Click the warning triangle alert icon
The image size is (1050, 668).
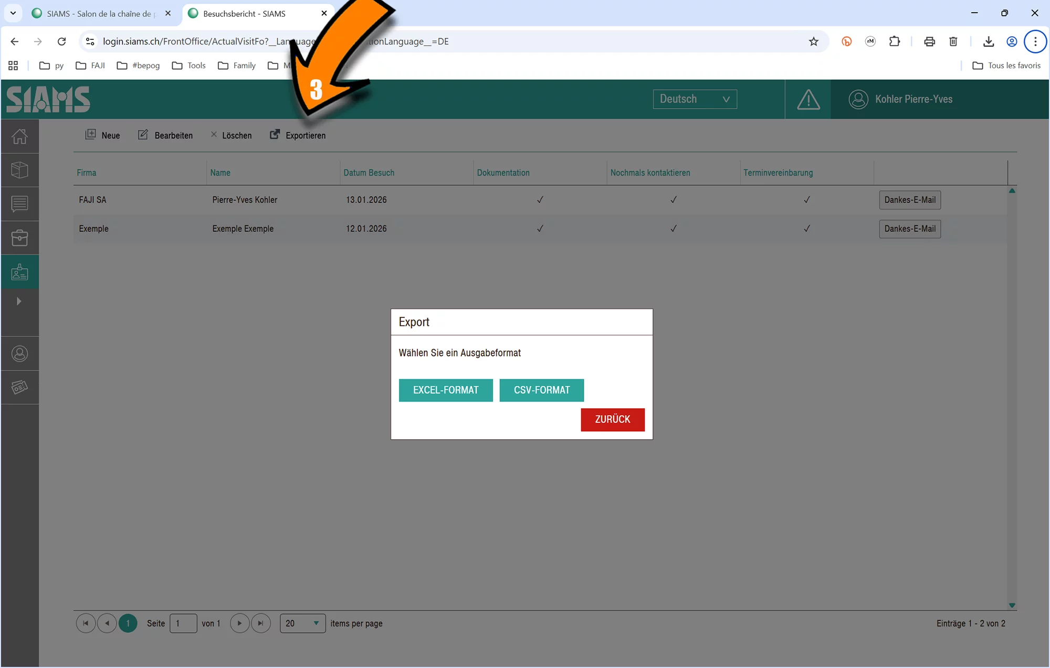[x=808, y=99]
